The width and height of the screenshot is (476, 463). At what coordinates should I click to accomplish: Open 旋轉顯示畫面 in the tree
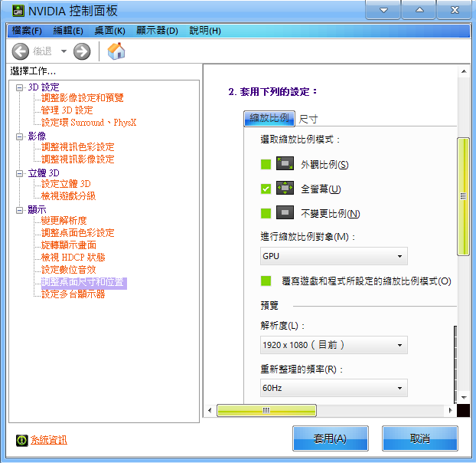coord(69,245)
